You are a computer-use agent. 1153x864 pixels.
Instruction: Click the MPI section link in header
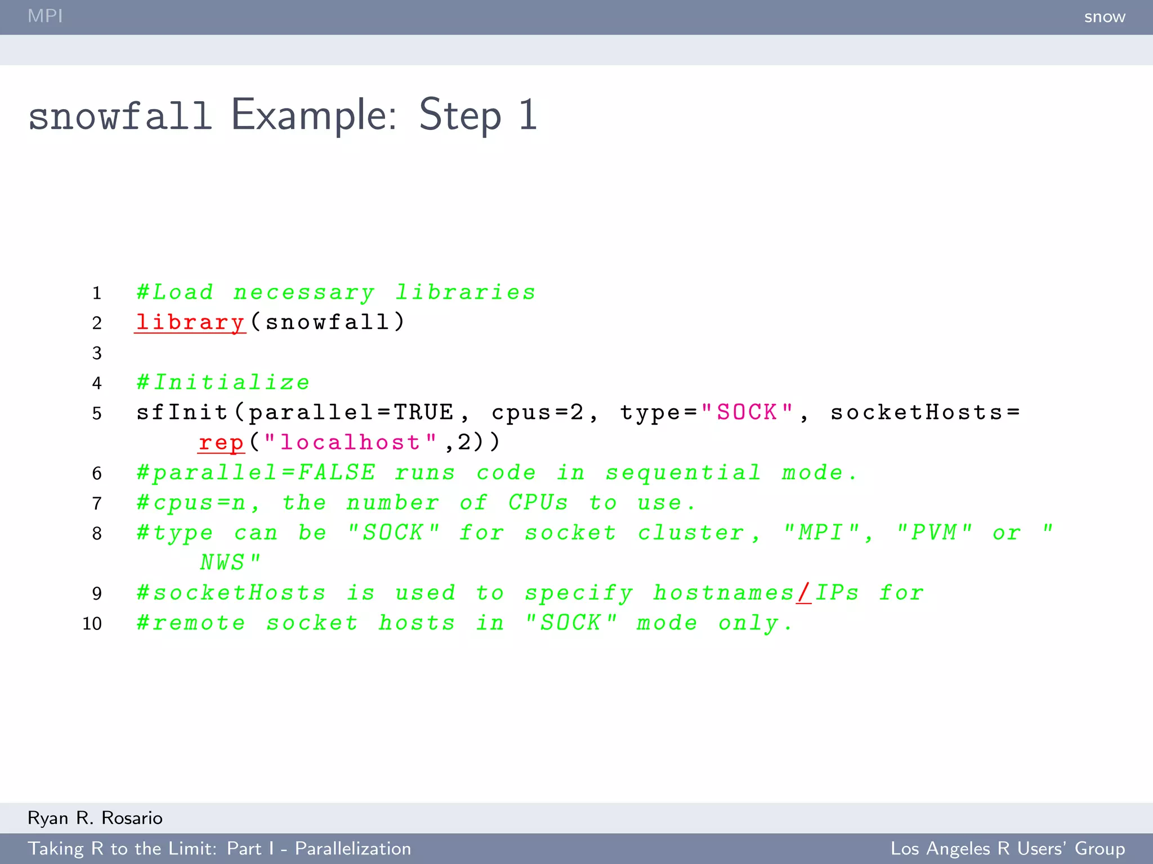(x=45, y=16)
